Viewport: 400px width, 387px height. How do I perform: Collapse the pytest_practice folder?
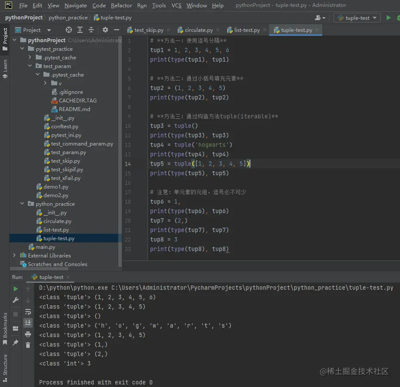coord(22,49)
